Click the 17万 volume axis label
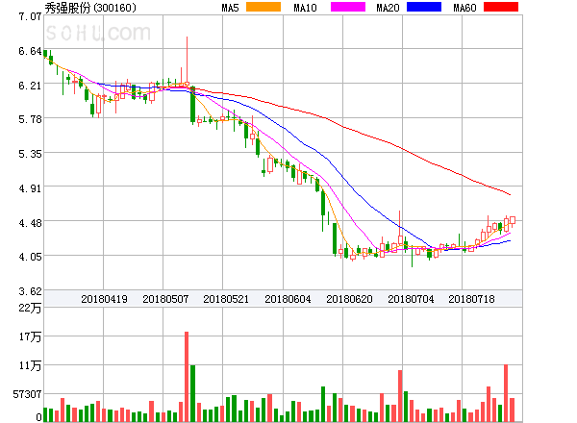Screen dimensions: 577x423 click(x=30, y=336)
